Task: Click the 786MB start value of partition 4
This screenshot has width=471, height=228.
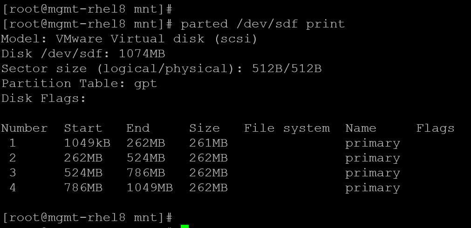Action: click(83, 188)
